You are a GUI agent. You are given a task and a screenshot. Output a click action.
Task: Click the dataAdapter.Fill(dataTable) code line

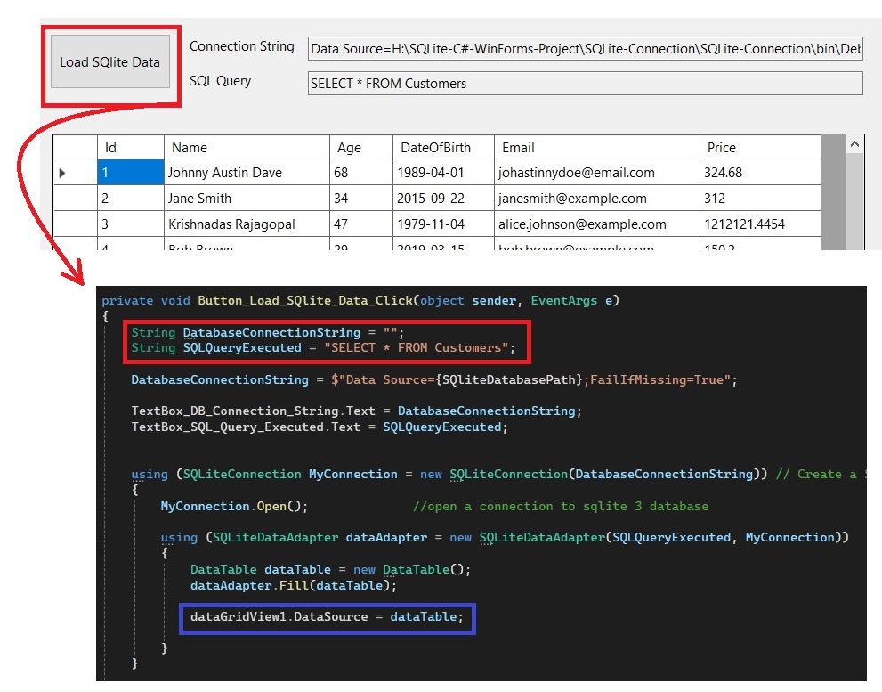pyautogui.click(x=293, y=586)
